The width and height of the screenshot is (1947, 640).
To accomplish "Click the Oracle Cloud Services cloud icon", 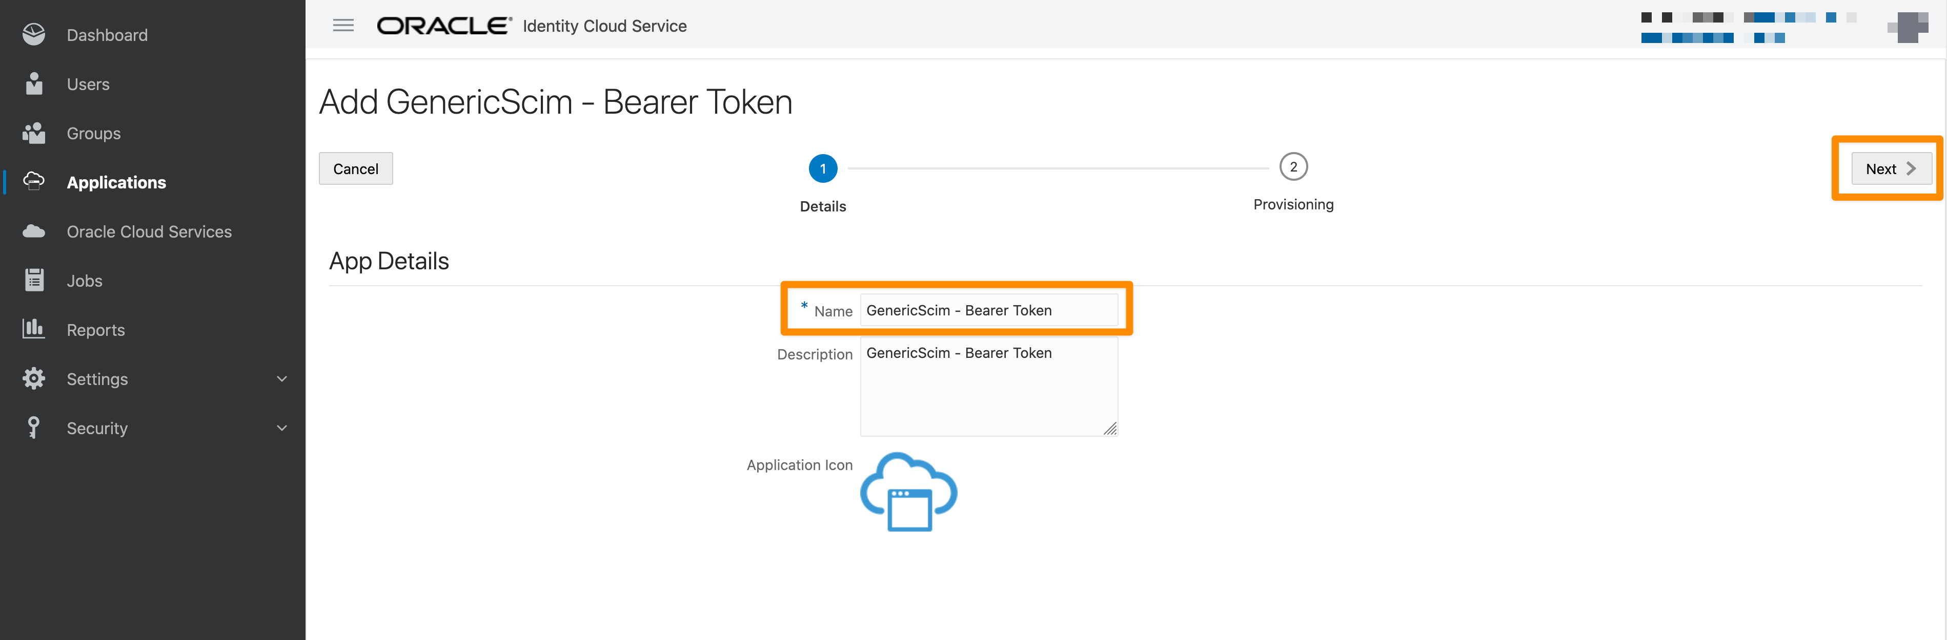I will tap(33, 231).
